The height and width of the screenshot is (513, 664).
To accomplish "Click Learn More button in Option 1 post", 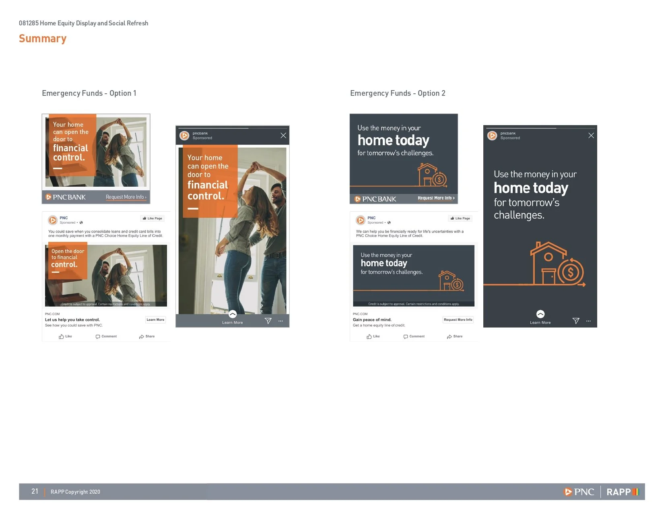I will coord(155,320).
